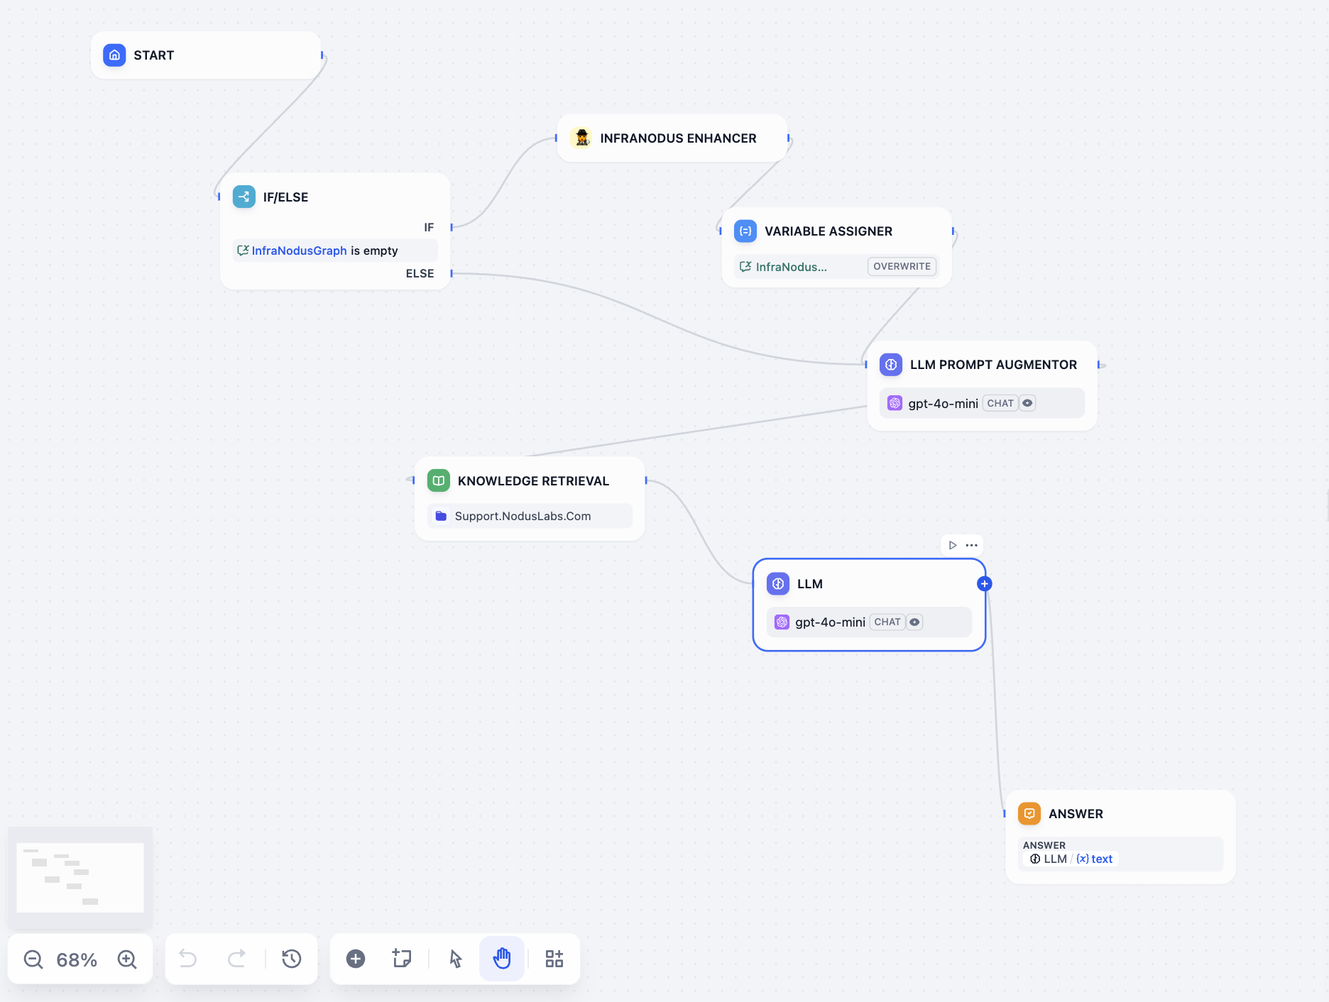Screen dimensions: 1329x1002
Task: Click the Answer node orange icon
Action: click(x=1029, y=813)
